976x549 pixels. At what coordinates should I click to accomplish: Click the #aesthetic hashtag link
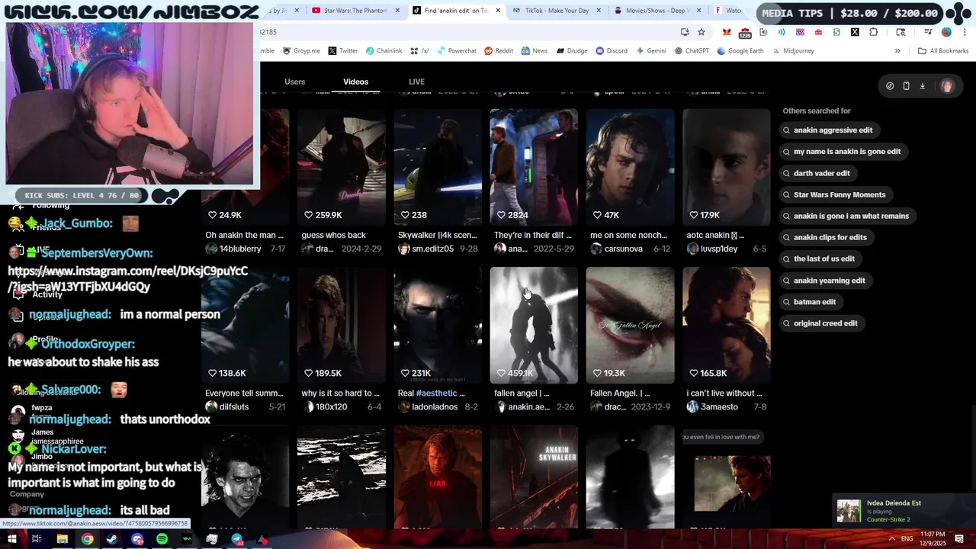pos(436,393)
